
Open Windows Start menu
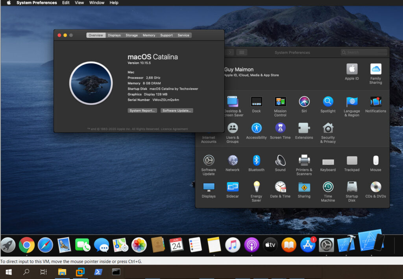[x=9, y=272]
